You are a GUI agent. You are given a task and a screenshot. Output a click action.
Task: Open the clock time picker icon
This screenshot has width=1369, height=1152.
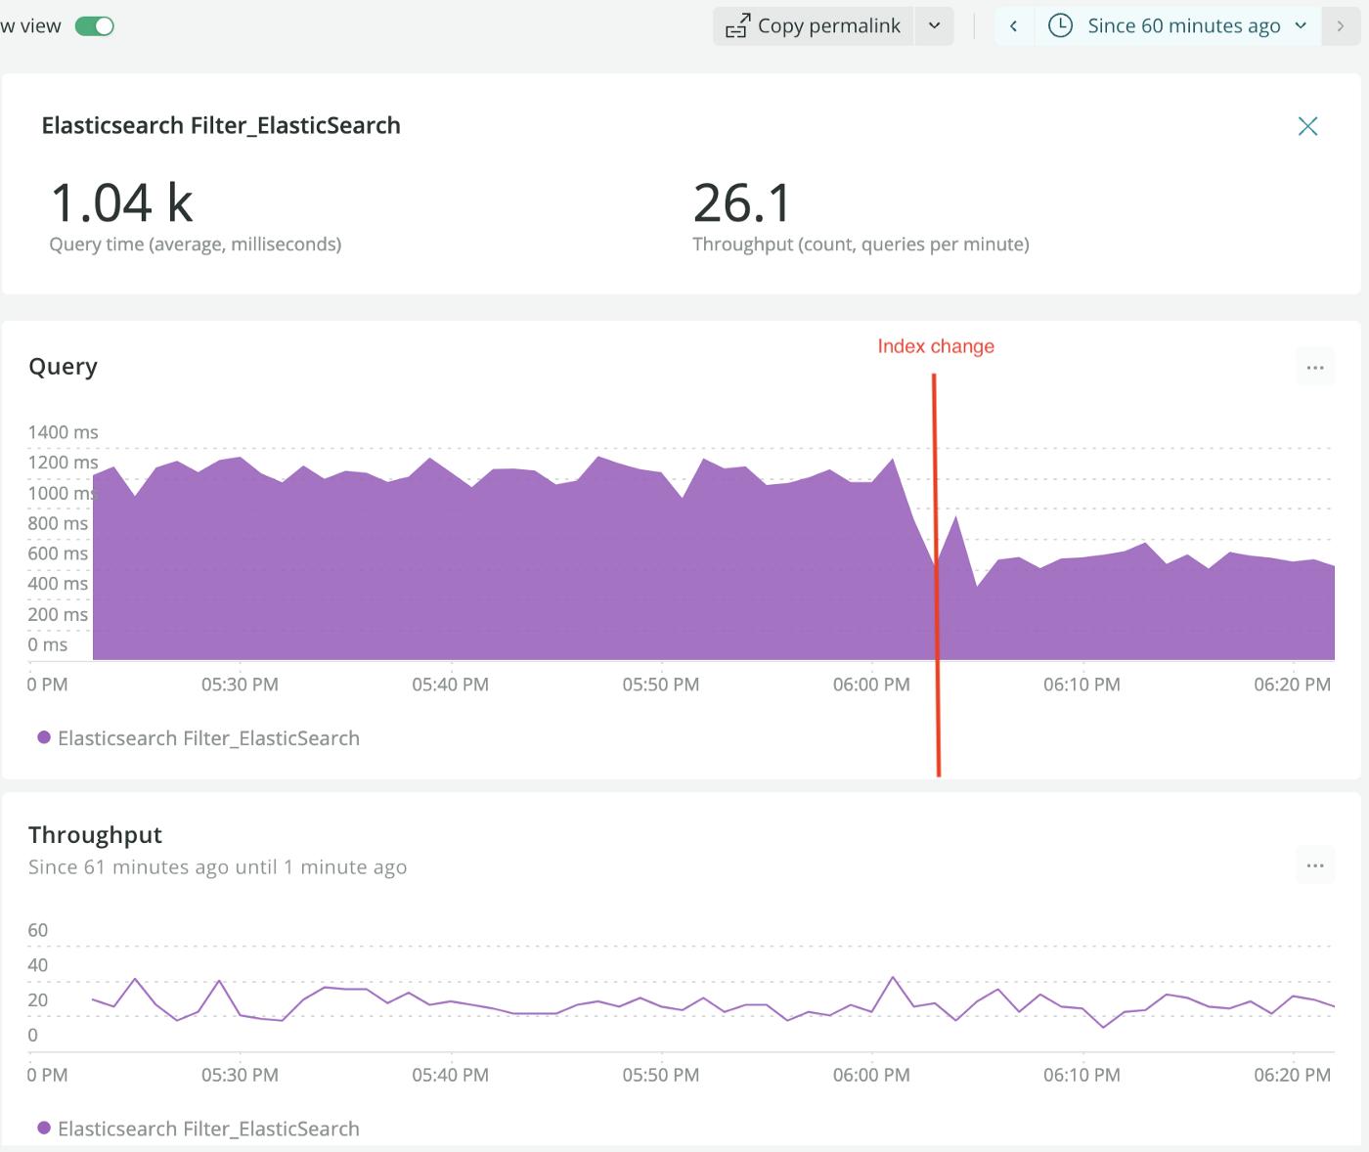1059,25
